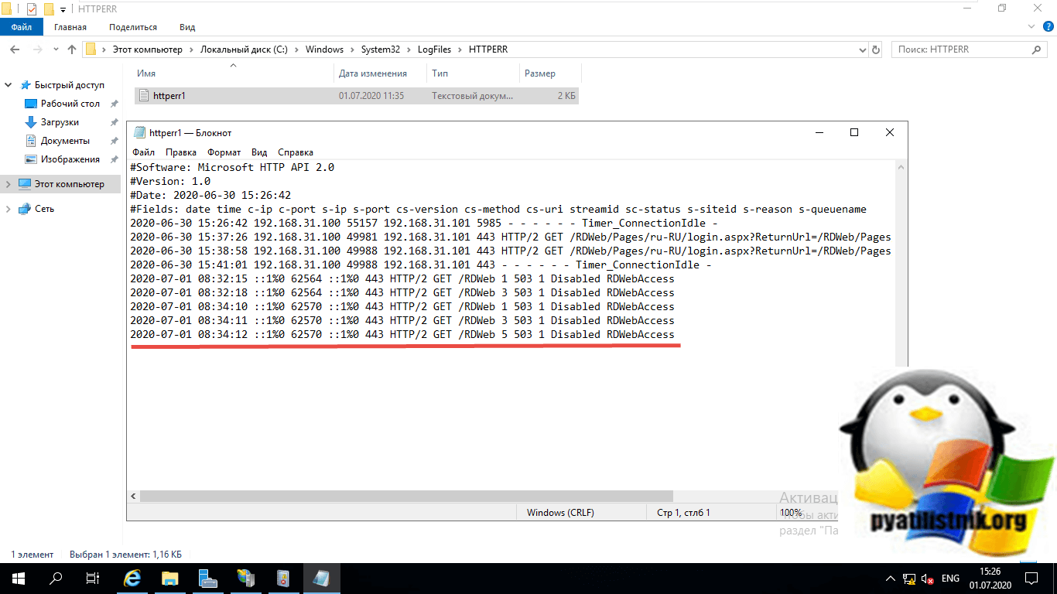Show hidden tray icons chevron
This screenshot has width=1057, height=594.
[x=890, y=579]
